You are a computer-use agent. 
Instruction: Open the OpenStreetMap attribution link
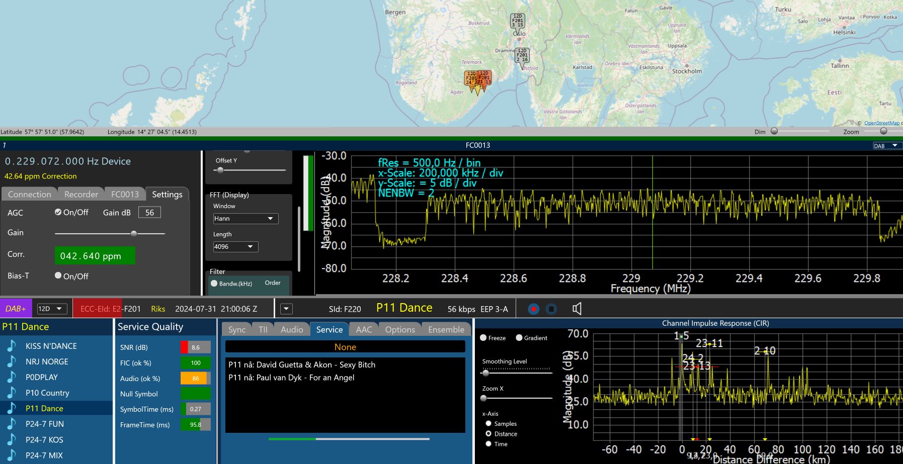881,123
